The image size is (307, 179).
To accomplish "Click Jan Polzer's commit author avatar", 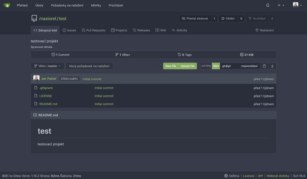I will click(36, 79).
